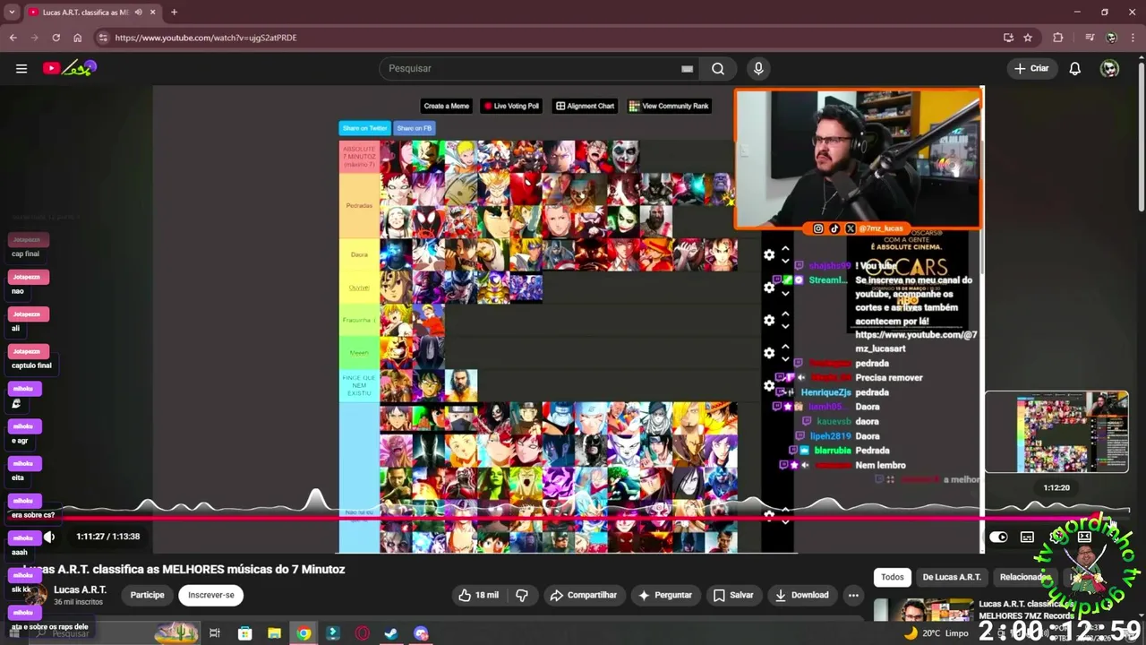Open Opera browser from the taskbar
Image resolution: width=1146 pixels, height=645 pixels.
click(x=363, y=633)
